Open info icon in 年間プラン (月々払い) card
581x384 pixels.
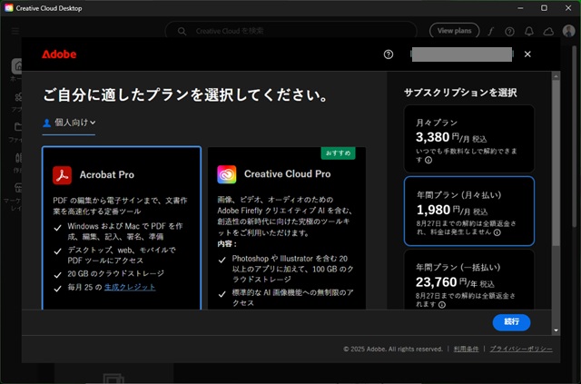pyautogui.click(x=497, y=232)
